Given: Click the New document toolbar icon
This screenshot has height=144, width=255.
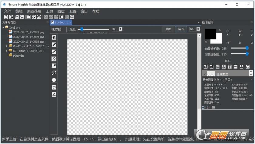Looking at the screenshot, I should [x=6, y=17].
